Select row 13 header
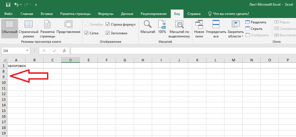 coord(4,99)
